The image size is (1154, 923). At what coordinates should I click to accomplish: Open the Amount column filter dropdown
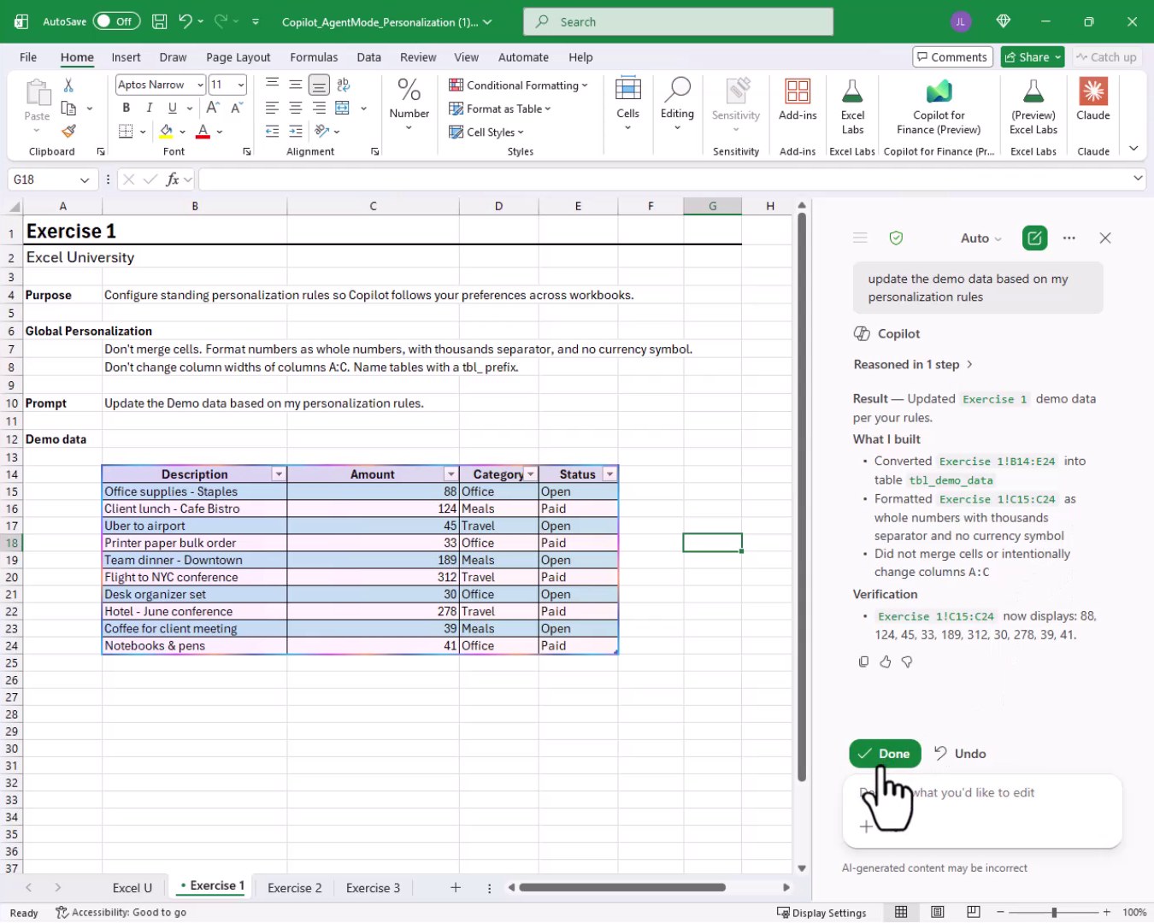click(x=450, y=474)
